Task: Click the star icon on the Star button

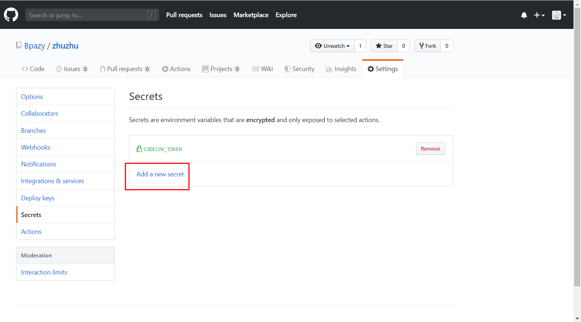Action: click(379, 46)
